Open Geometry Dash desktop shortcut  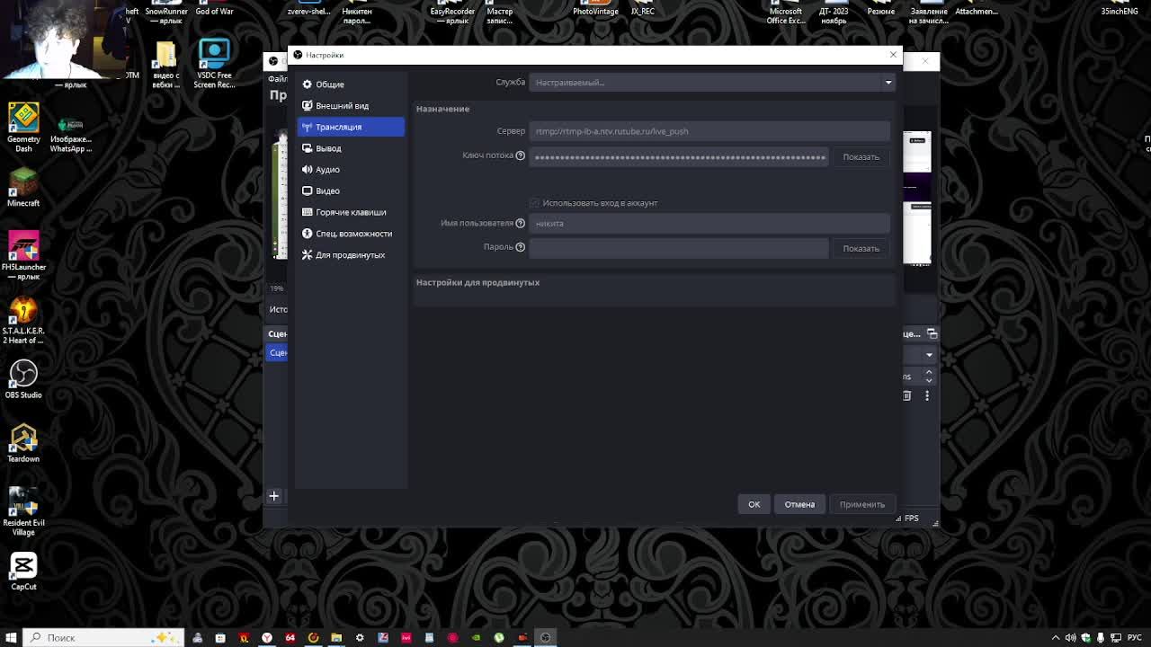tap(23, 128)
